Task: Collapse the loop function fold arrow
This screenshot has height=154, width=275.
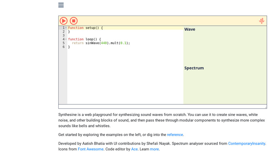Action: (66, 39)
